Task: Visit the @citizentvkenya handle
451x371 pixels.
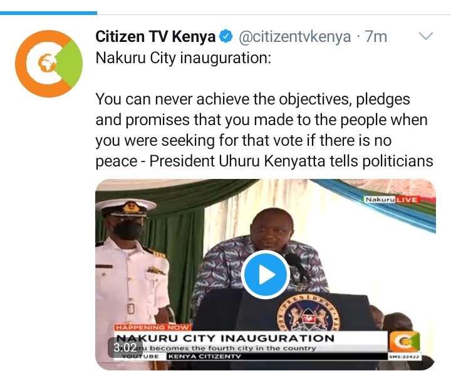Action: pos(295,37)
